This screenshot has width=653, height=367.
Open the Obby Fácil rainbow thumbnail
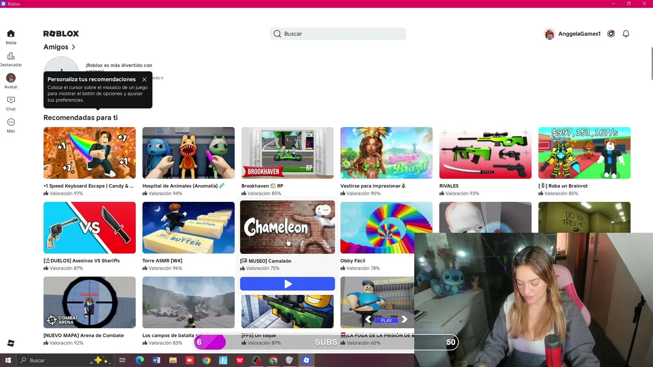point(386,228)
